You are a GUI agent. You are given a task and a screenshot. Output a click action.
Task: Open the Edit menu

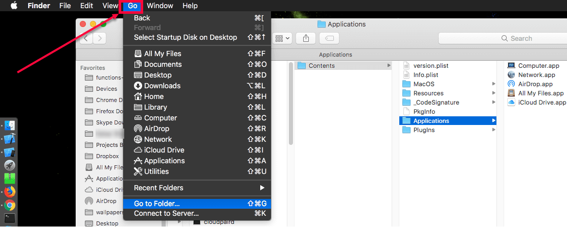[86, 6]
